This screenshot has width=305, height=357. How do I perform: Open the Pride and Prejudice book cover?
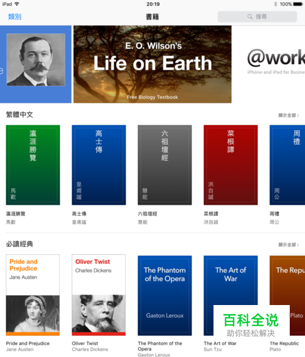pyautogui.click(x=33, y=295)
